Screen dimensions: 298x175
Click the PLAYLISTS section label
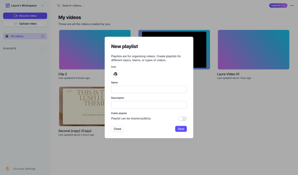pos(10,48)
